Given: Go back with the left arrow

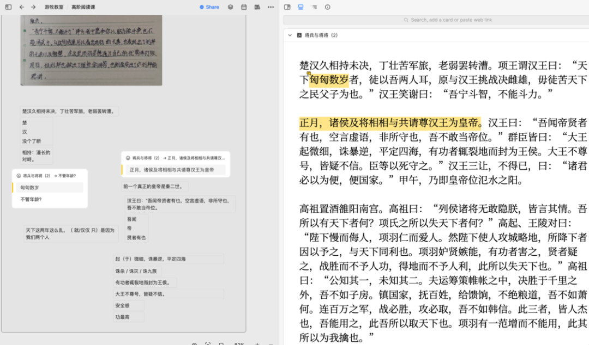Looking at the screenshot, I should [22, 7].
